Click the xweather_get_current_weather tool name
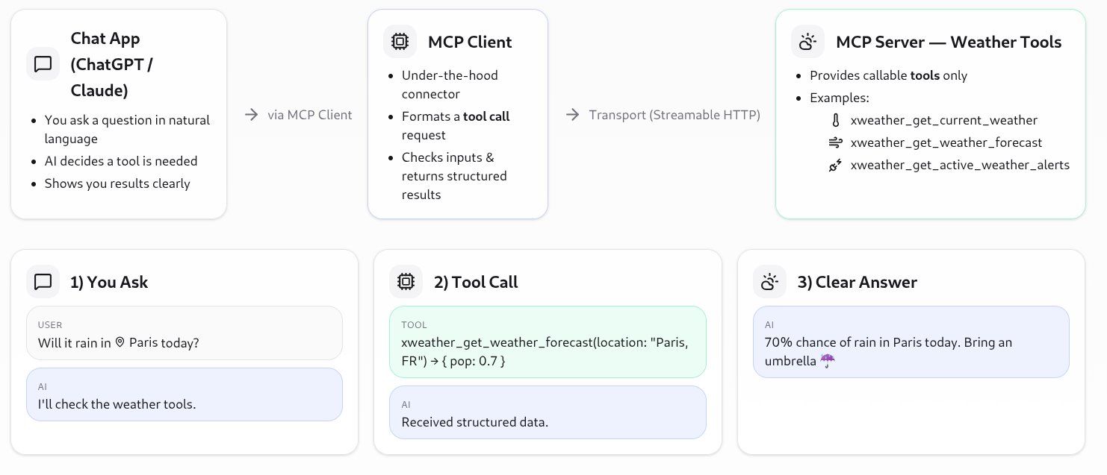1107x475 pixels. coord(943,120)
